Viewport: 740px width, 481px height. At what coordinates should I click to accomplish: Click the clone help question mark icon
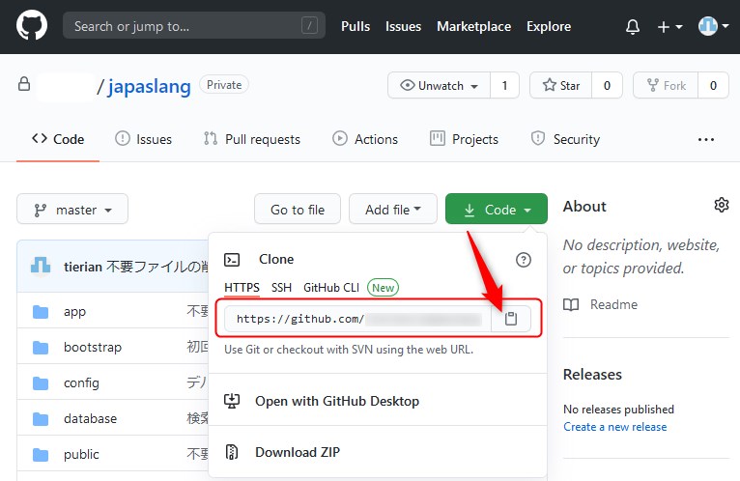point(523,260)
